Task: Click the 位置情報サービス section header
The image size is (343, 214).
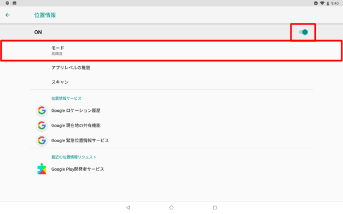Action: point(66,99)
